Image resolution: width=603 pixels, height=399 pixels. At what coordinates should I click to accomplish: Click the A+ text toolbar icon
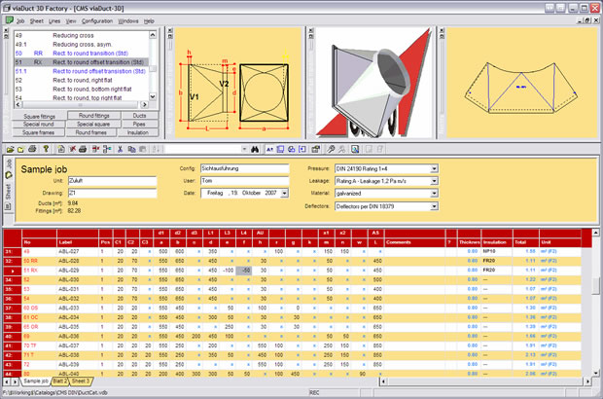click(x=269, y=149)
